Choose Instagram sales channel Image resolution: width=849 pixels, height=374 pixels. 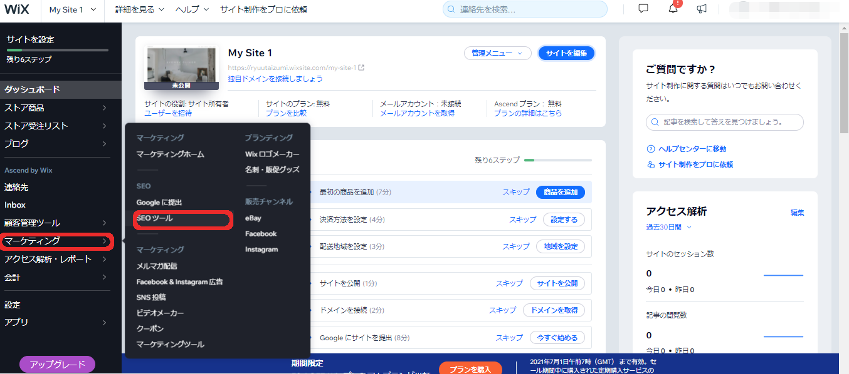tap(261, 249)
